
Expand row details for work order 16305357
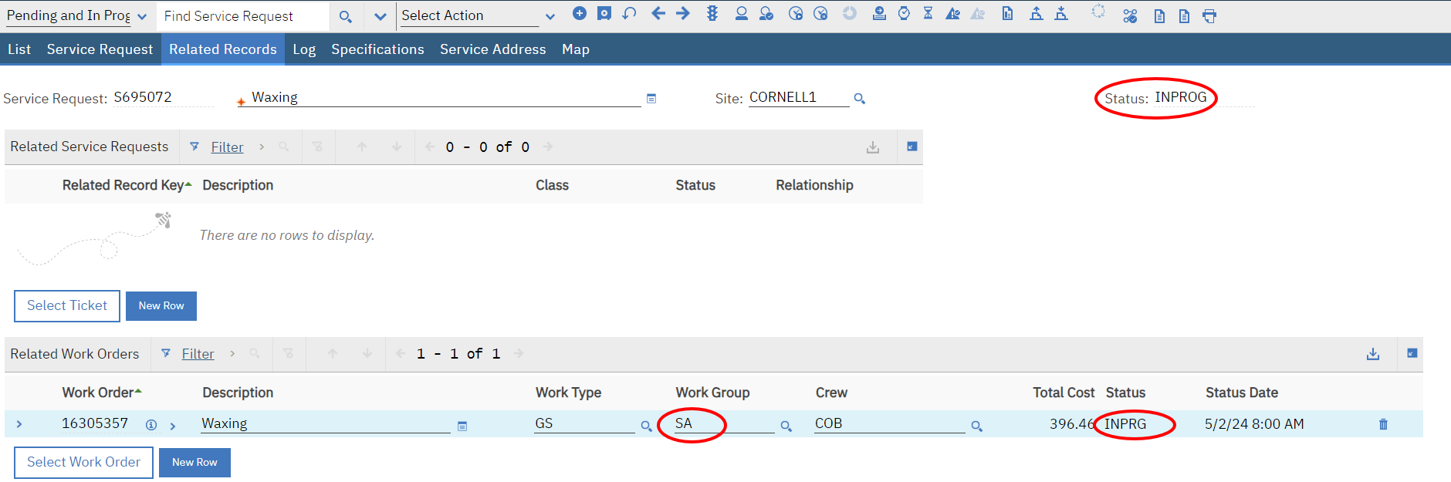19,424
